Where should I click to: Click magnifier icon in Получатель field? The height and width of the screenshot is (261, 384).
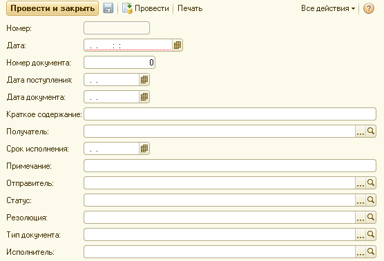point(371,132)
